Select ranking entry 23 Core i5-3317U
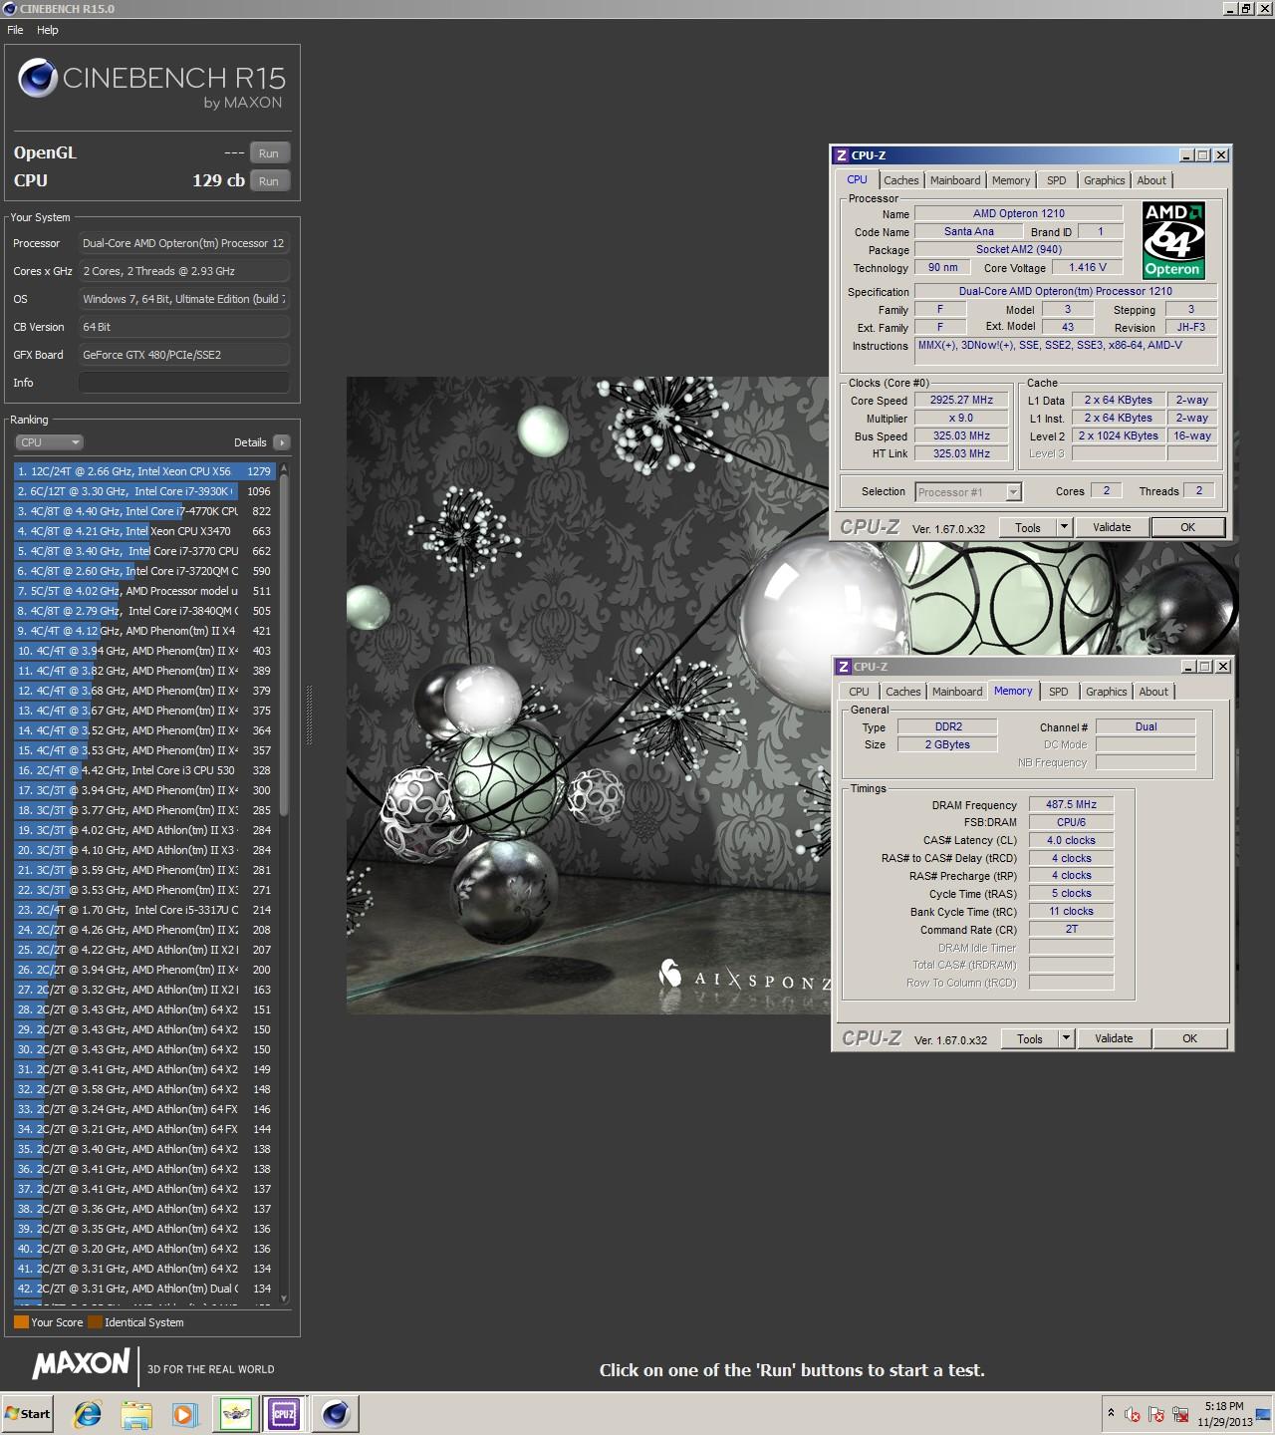Screen dimensions: 1275x1435 coord(145,910)
